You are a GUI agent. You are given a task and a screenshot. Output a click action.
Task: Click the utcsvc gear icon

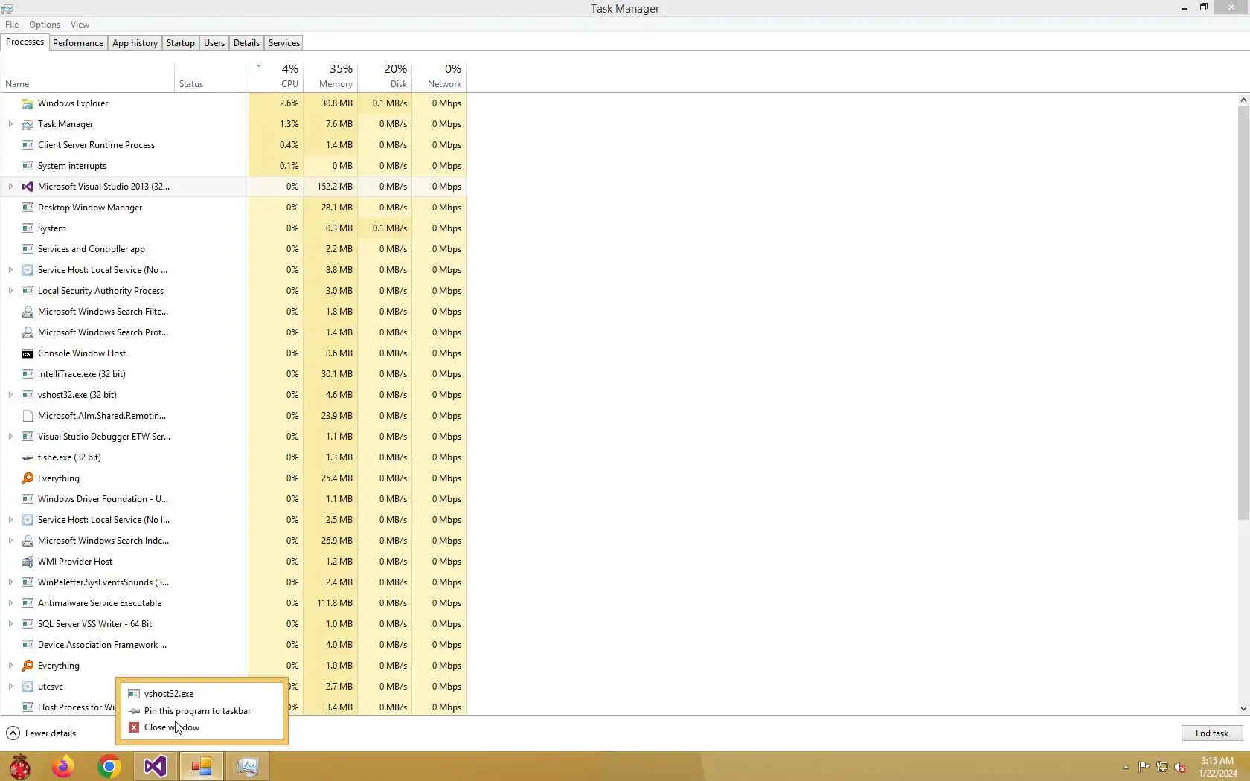(28, 687)
